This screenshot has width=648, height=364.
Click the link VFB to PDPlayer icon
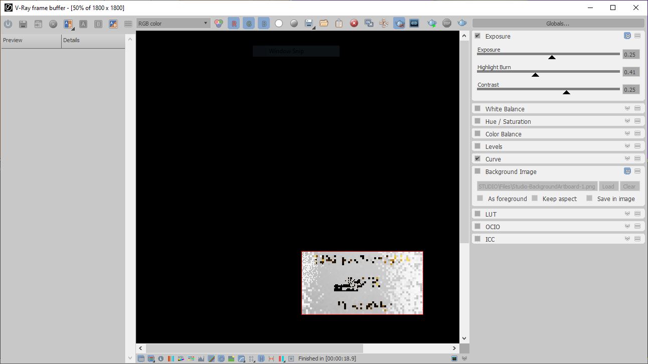(x=414, y=23)
